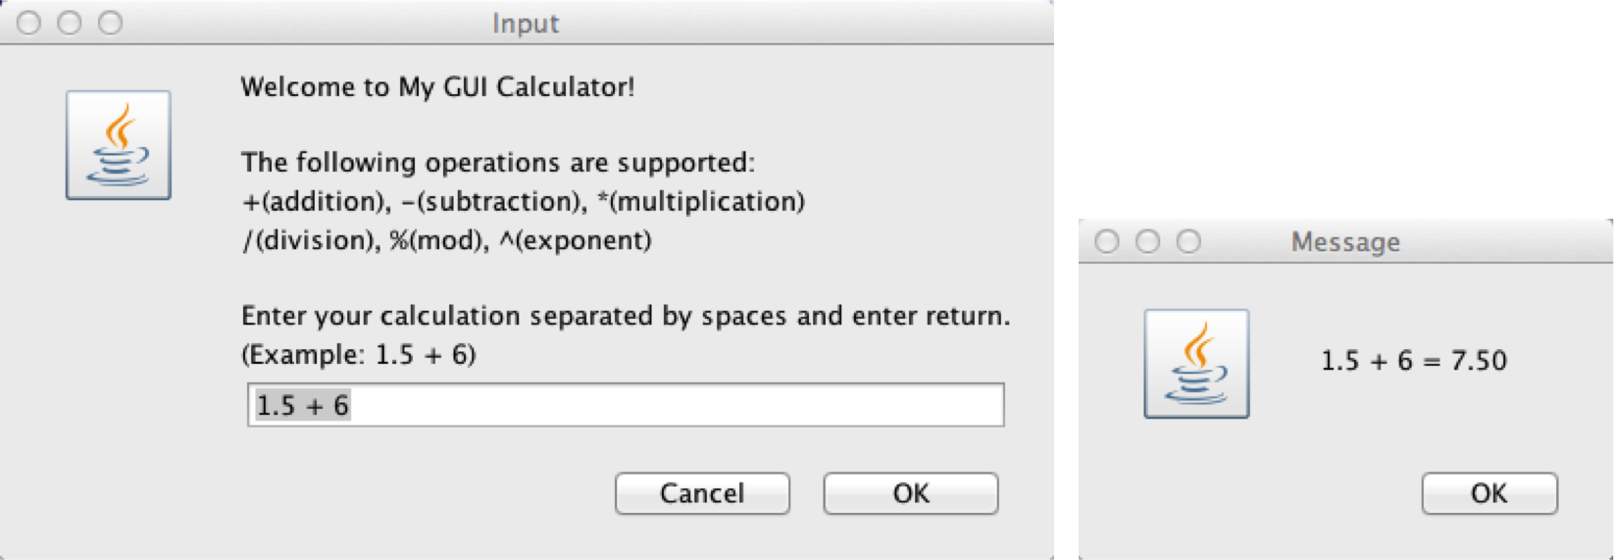Zoom the Input dialog using its third title button
Screen dimensions: 1614x560
111,23
